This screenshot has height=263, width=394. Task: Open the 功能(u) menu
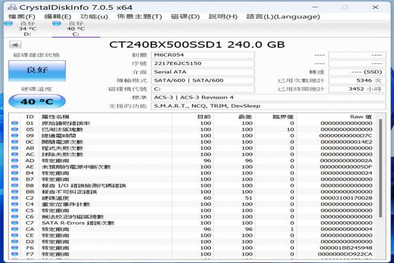coord(94,17)
